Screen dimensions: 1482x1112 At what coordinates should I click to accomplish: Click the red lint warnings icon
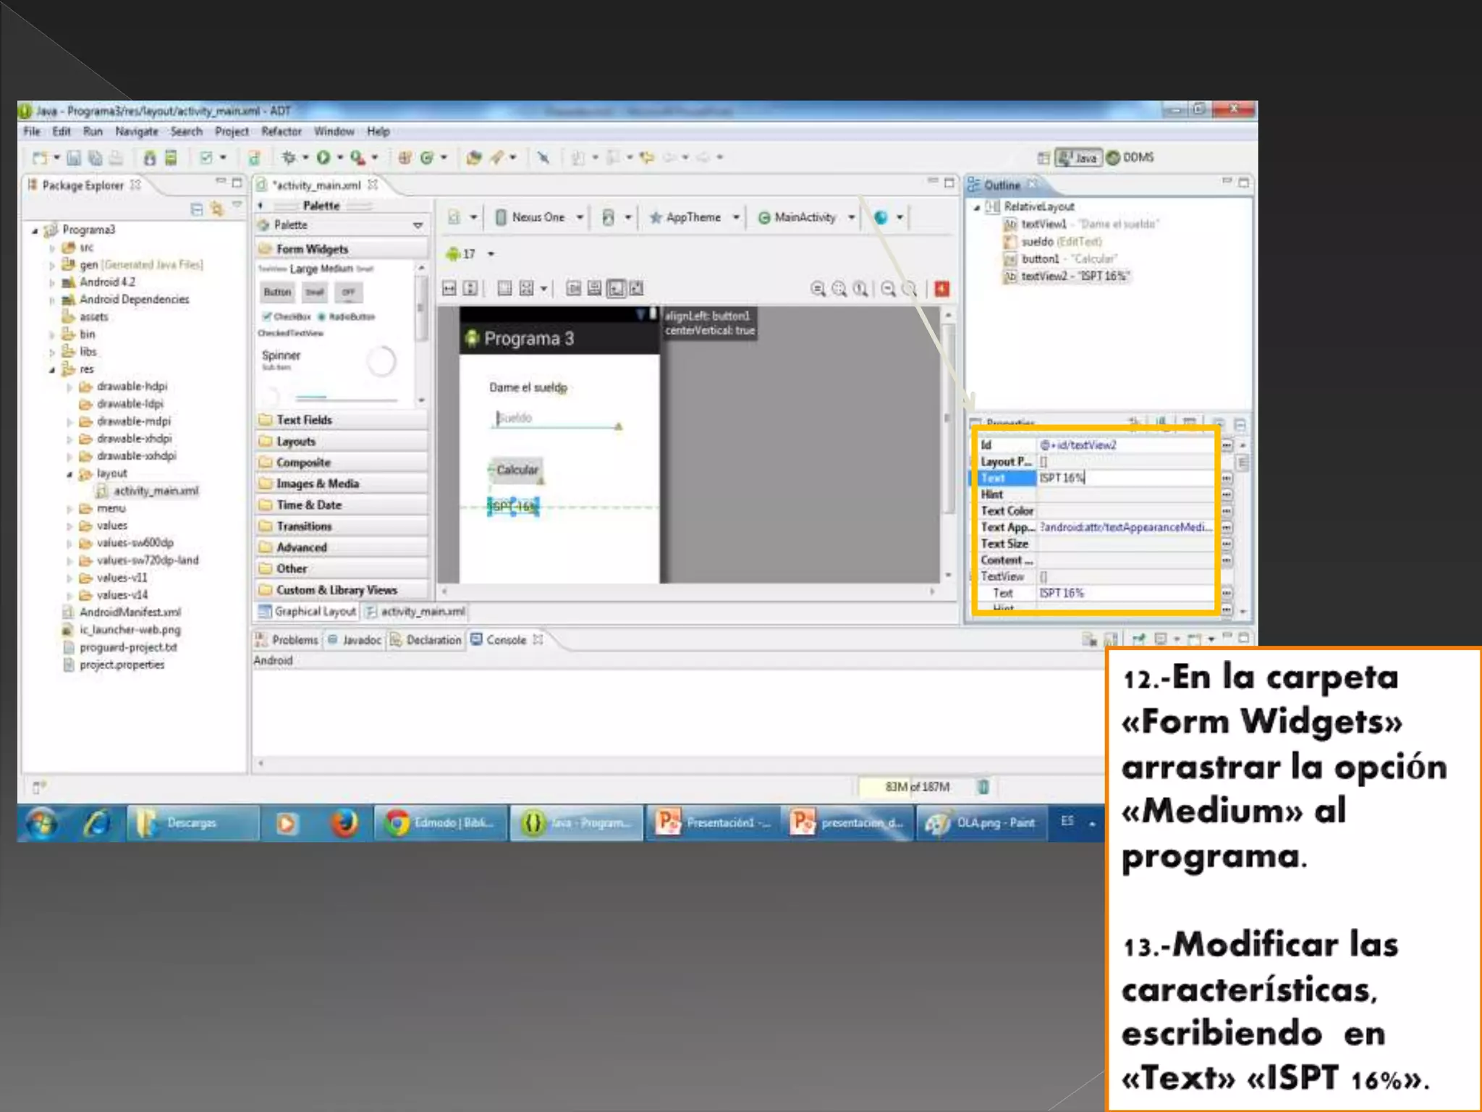pos(941,289)
